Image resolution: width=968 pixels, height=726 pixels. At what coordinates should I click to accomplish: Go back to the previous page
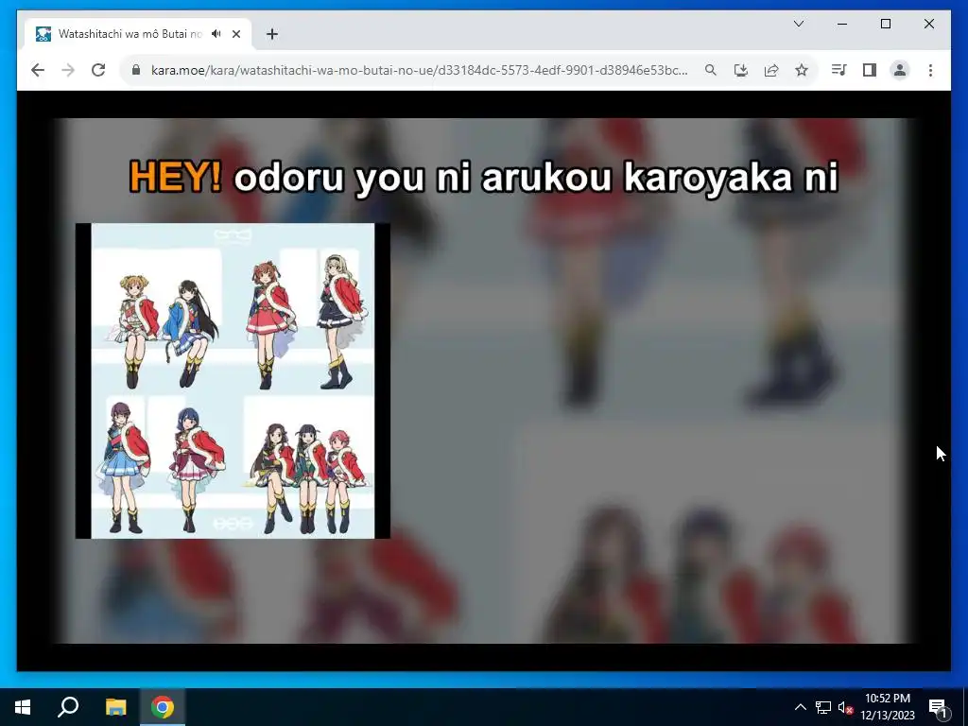[38, 70]
